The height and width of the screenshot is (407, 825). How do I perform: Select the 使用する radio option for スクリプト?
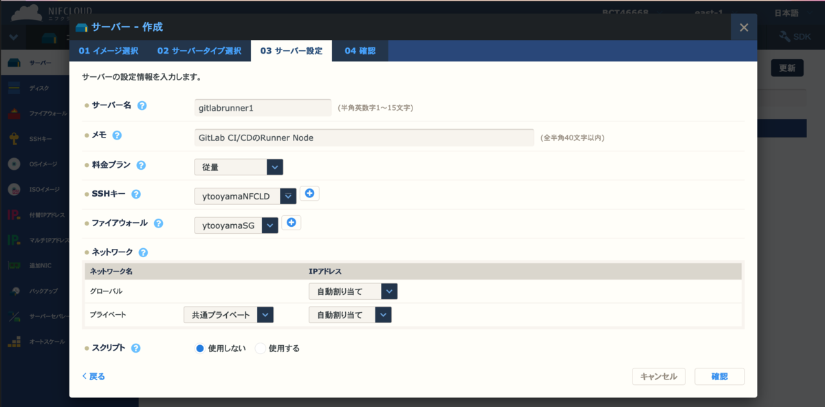pos(259,348)
